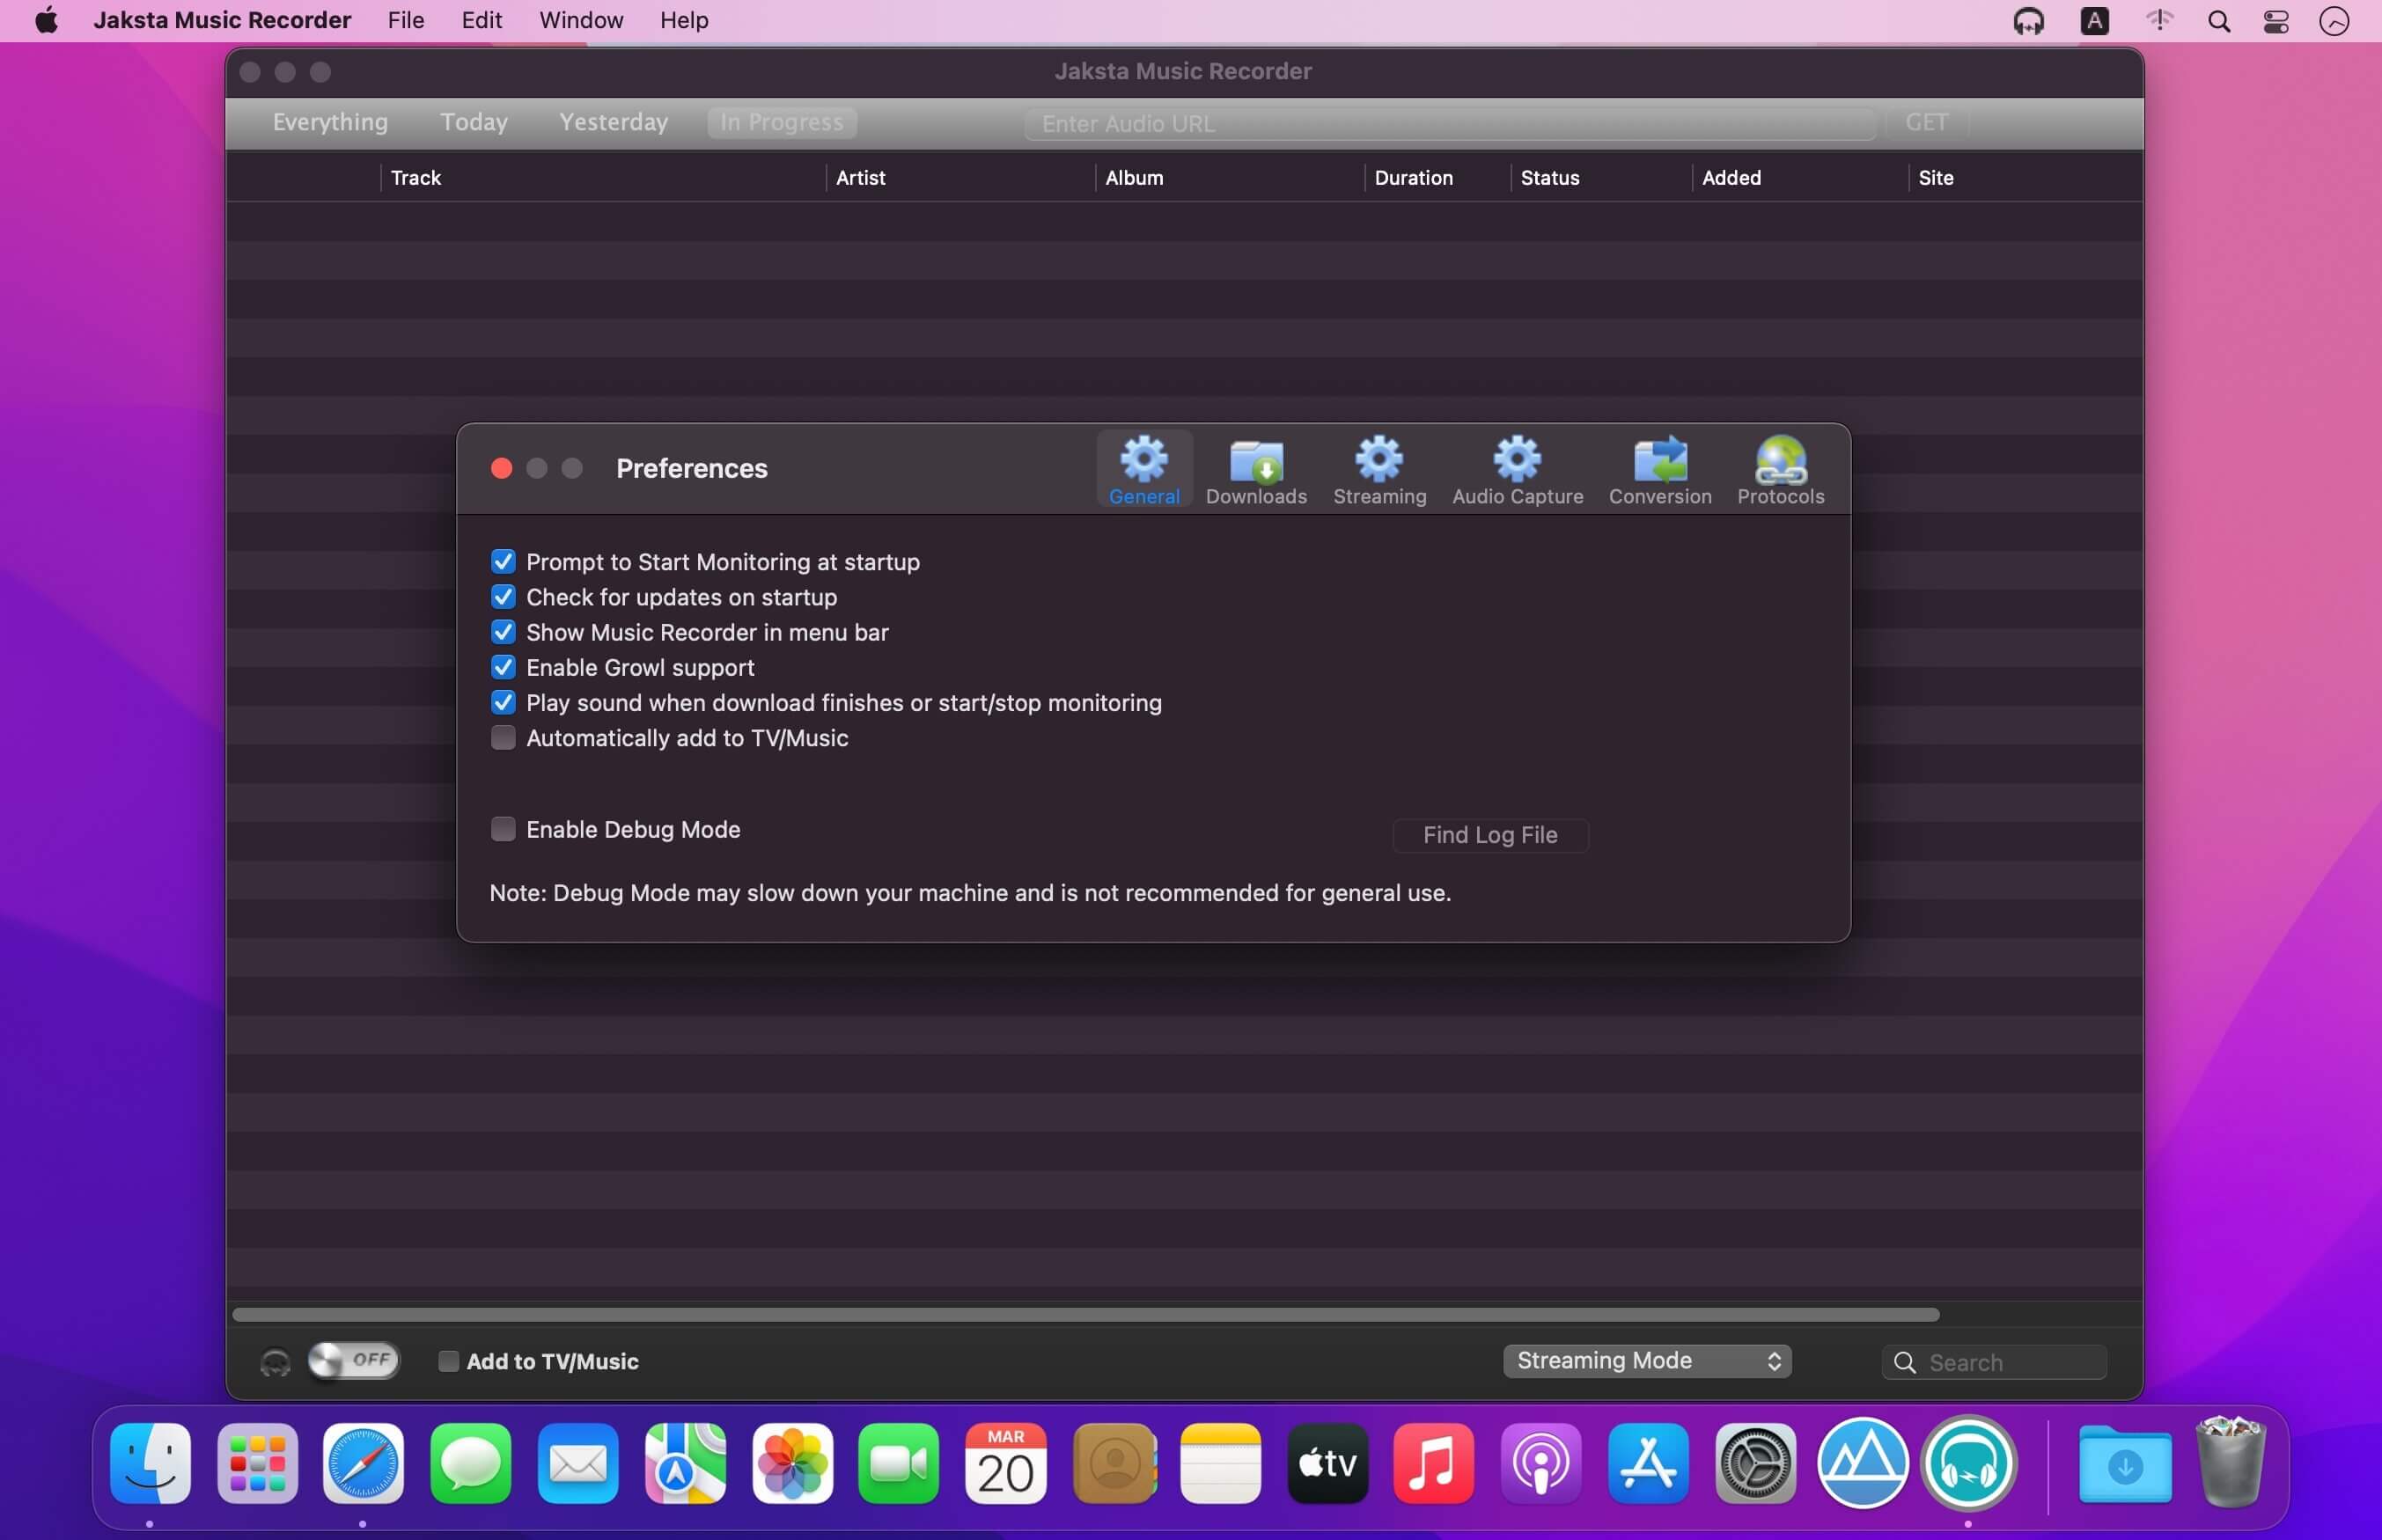
Task: Open the Protocols preferences tab
Action: tap(1780, 469)
